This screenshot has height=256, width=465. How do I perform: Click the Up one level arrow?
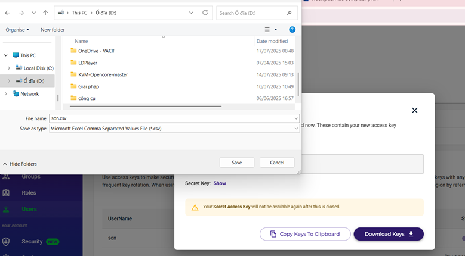tap(45, 13)
